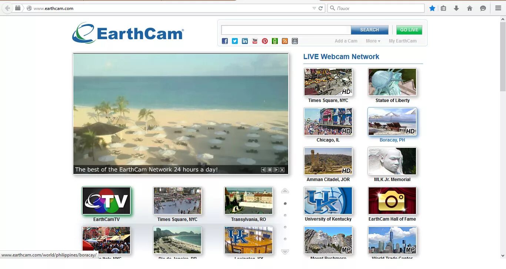Reload the page with the refresh icon

321,8
